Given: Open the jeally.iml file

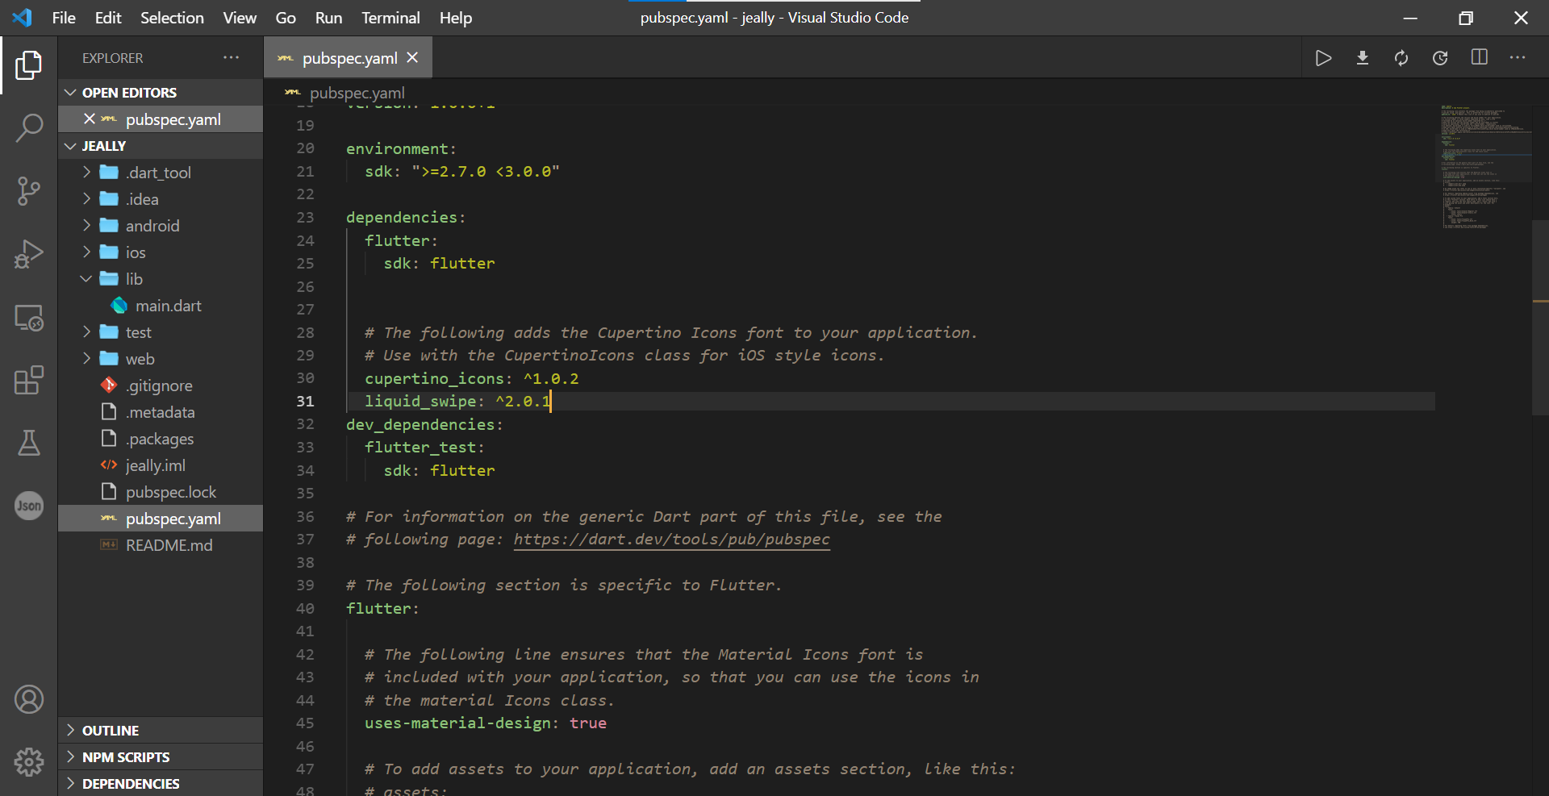Looking at the screenshot, I should [x=161, y=465].
